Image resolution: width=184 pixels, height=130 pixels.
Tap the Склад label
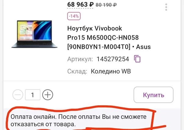[x=77, y=71]
